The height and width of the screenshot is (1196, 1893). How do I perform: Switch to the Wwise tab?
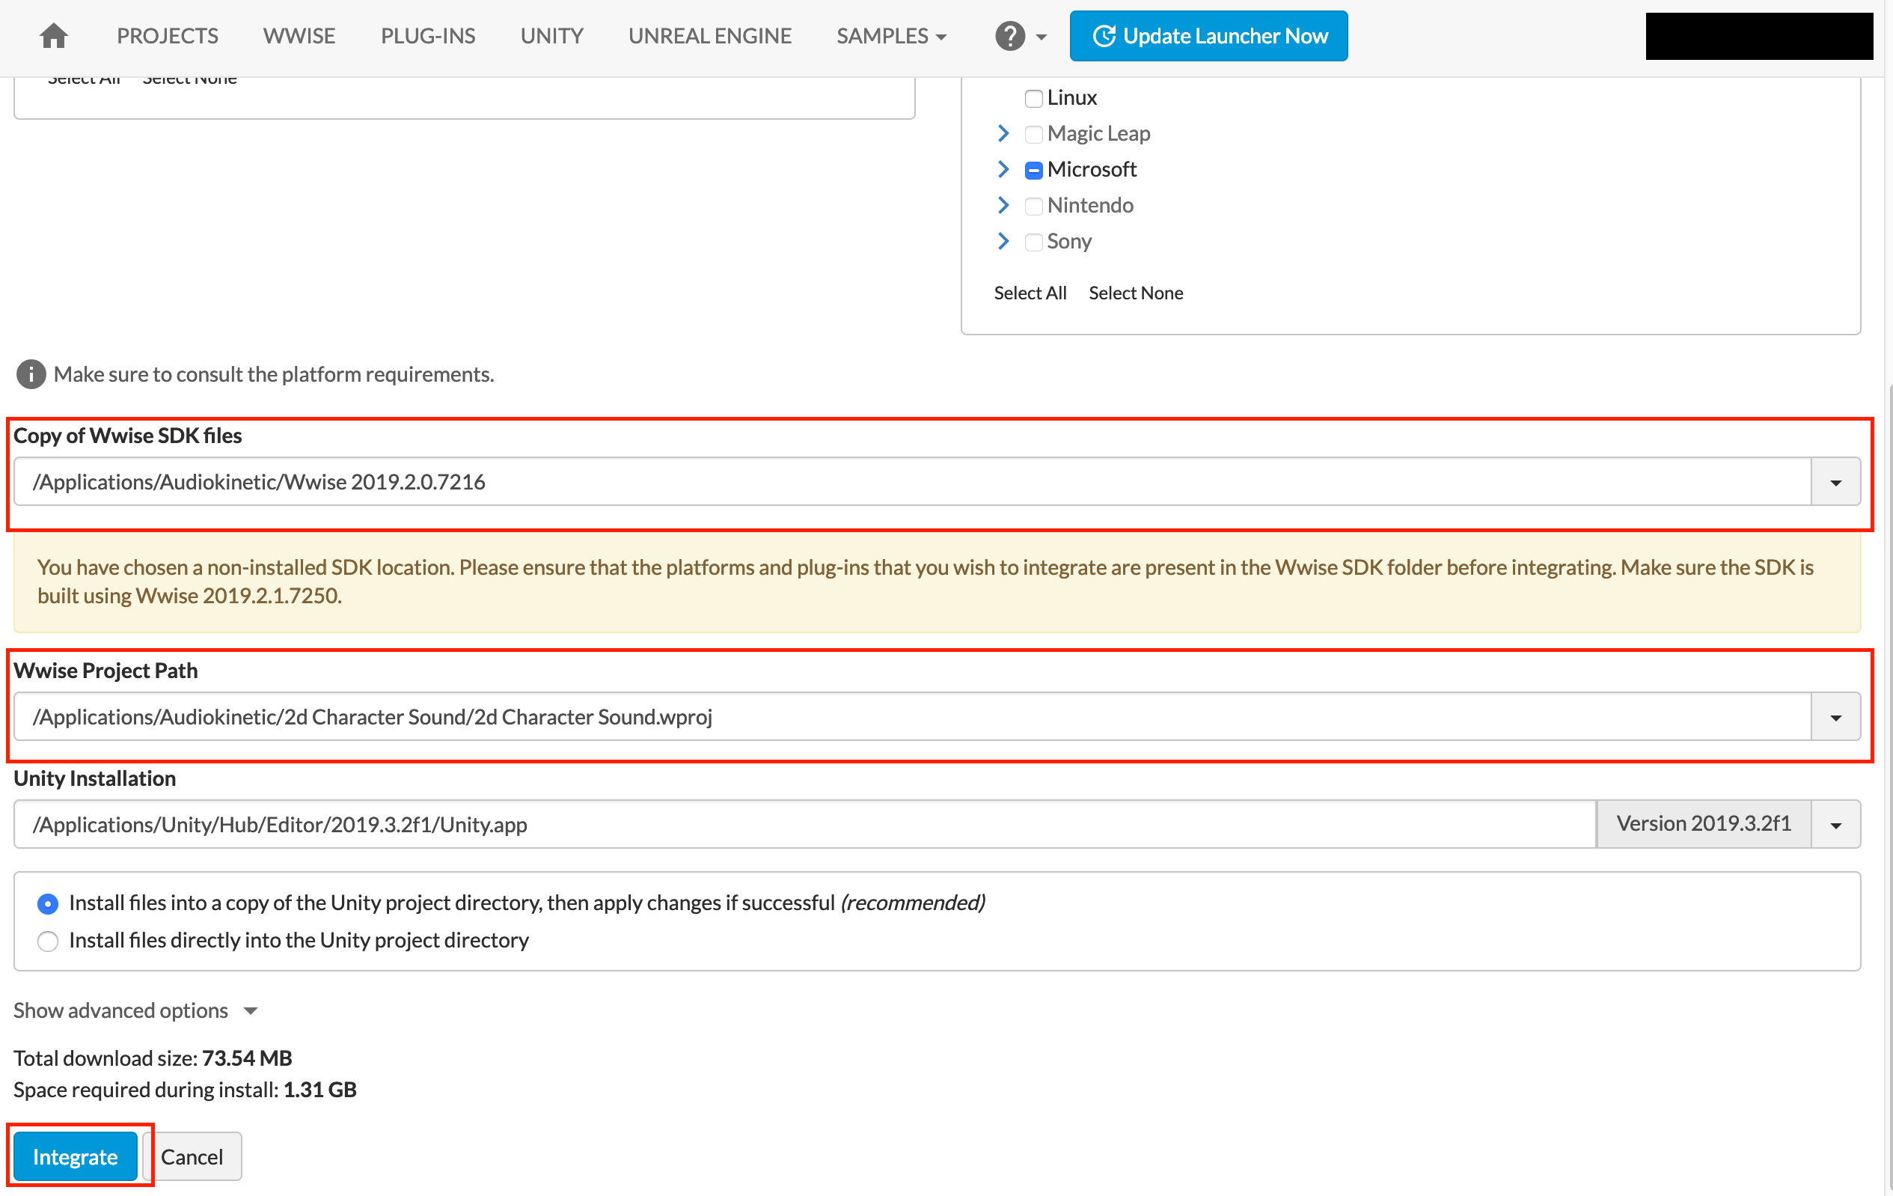pos(299,36)
